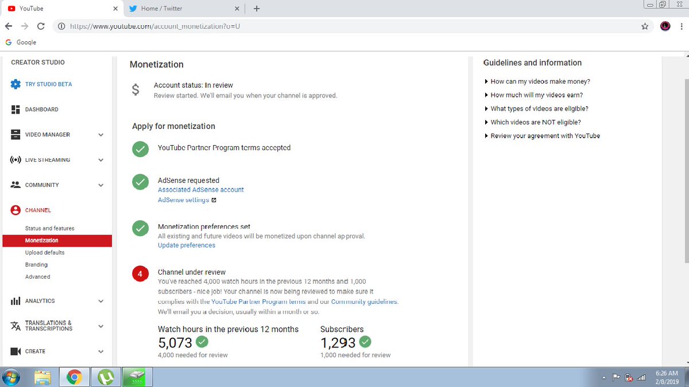
Task: Click external link icon beside AdSense settings
Action: tap(214, 200)
